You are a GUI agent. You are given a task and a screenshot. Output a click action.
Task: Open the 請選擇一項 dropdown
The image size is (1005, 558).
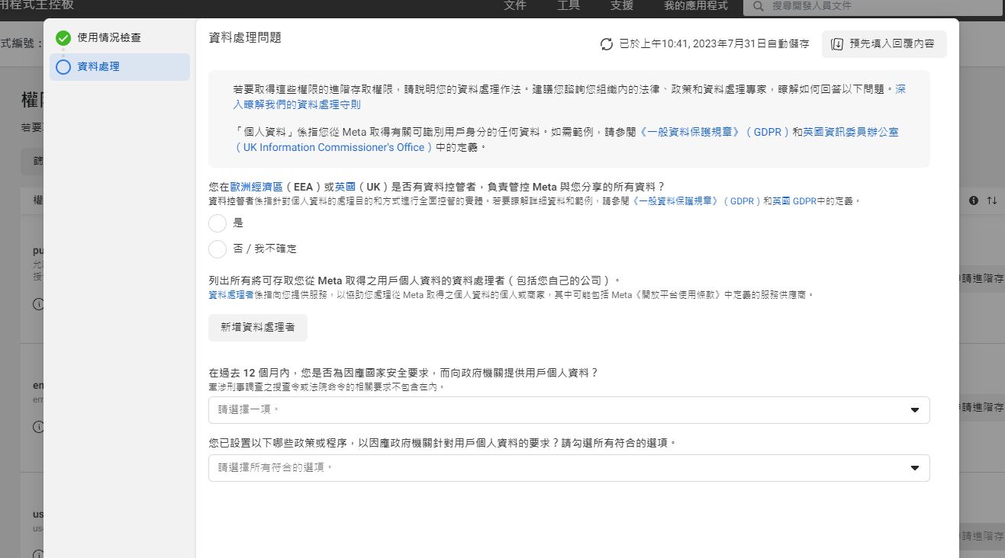(x=569, y=410)
